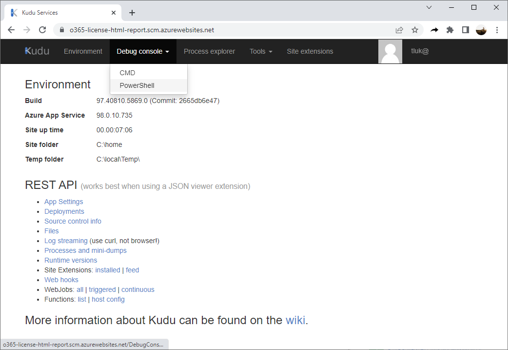Click the Site up time value 00.00:07:06
The height and width of the screenshot is (350, 508).
tap(115, 130)
